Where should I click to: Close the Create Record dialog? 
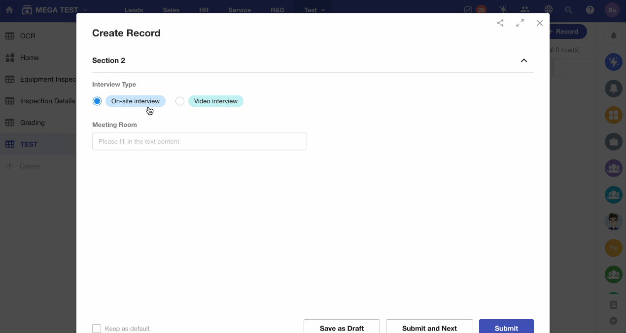540,23
